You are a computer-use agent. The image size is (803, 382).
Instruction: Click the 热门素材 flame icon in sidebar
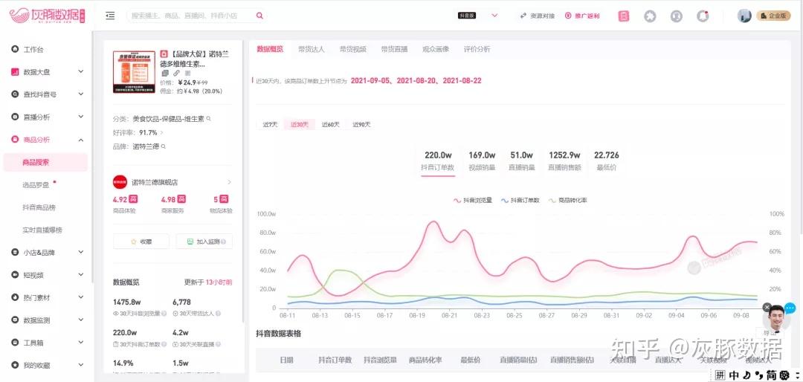pyautogui.click(x=15, y=297)
